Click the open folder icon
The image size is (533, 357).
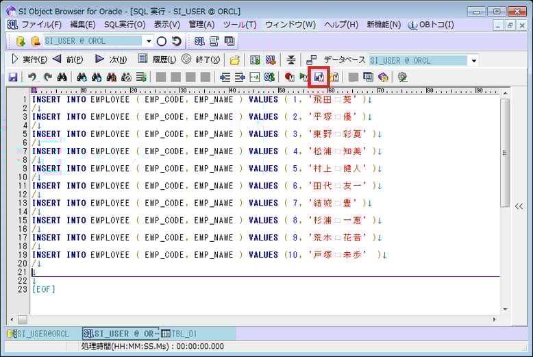tap(235, 60)
